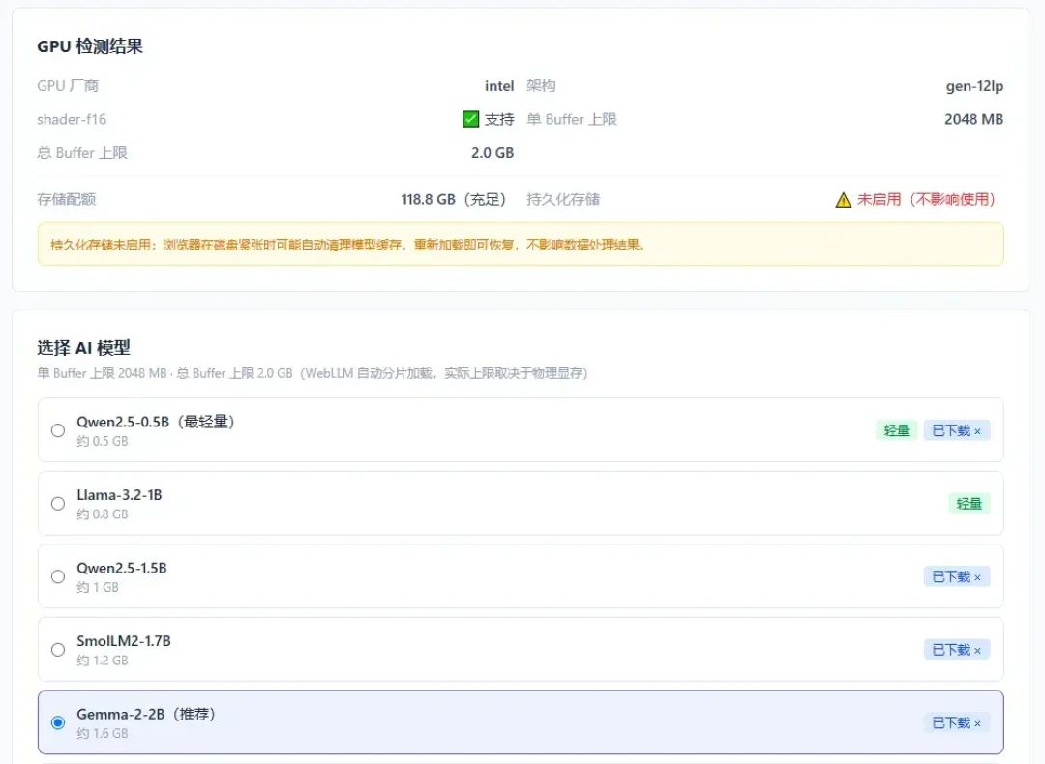The width and height of the screenshot is (1045, 764).
Task: Select the Llama-3.2-1B model radio button
Action: point(58,504)
